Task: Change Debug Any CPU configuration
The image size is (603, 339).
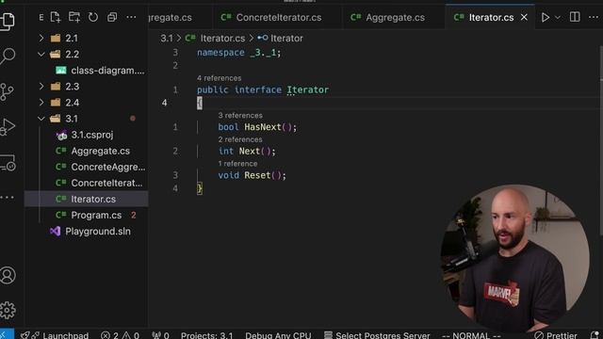Action: pos(278,335)
